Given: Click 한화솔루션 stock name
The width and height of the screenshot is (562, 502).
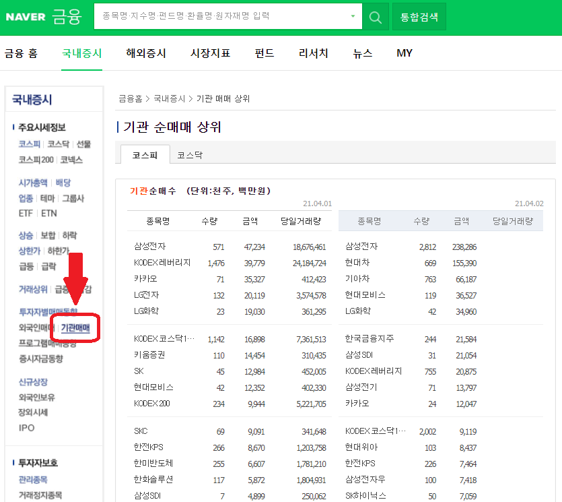Looking at the screenshot, I should point(153,479).
